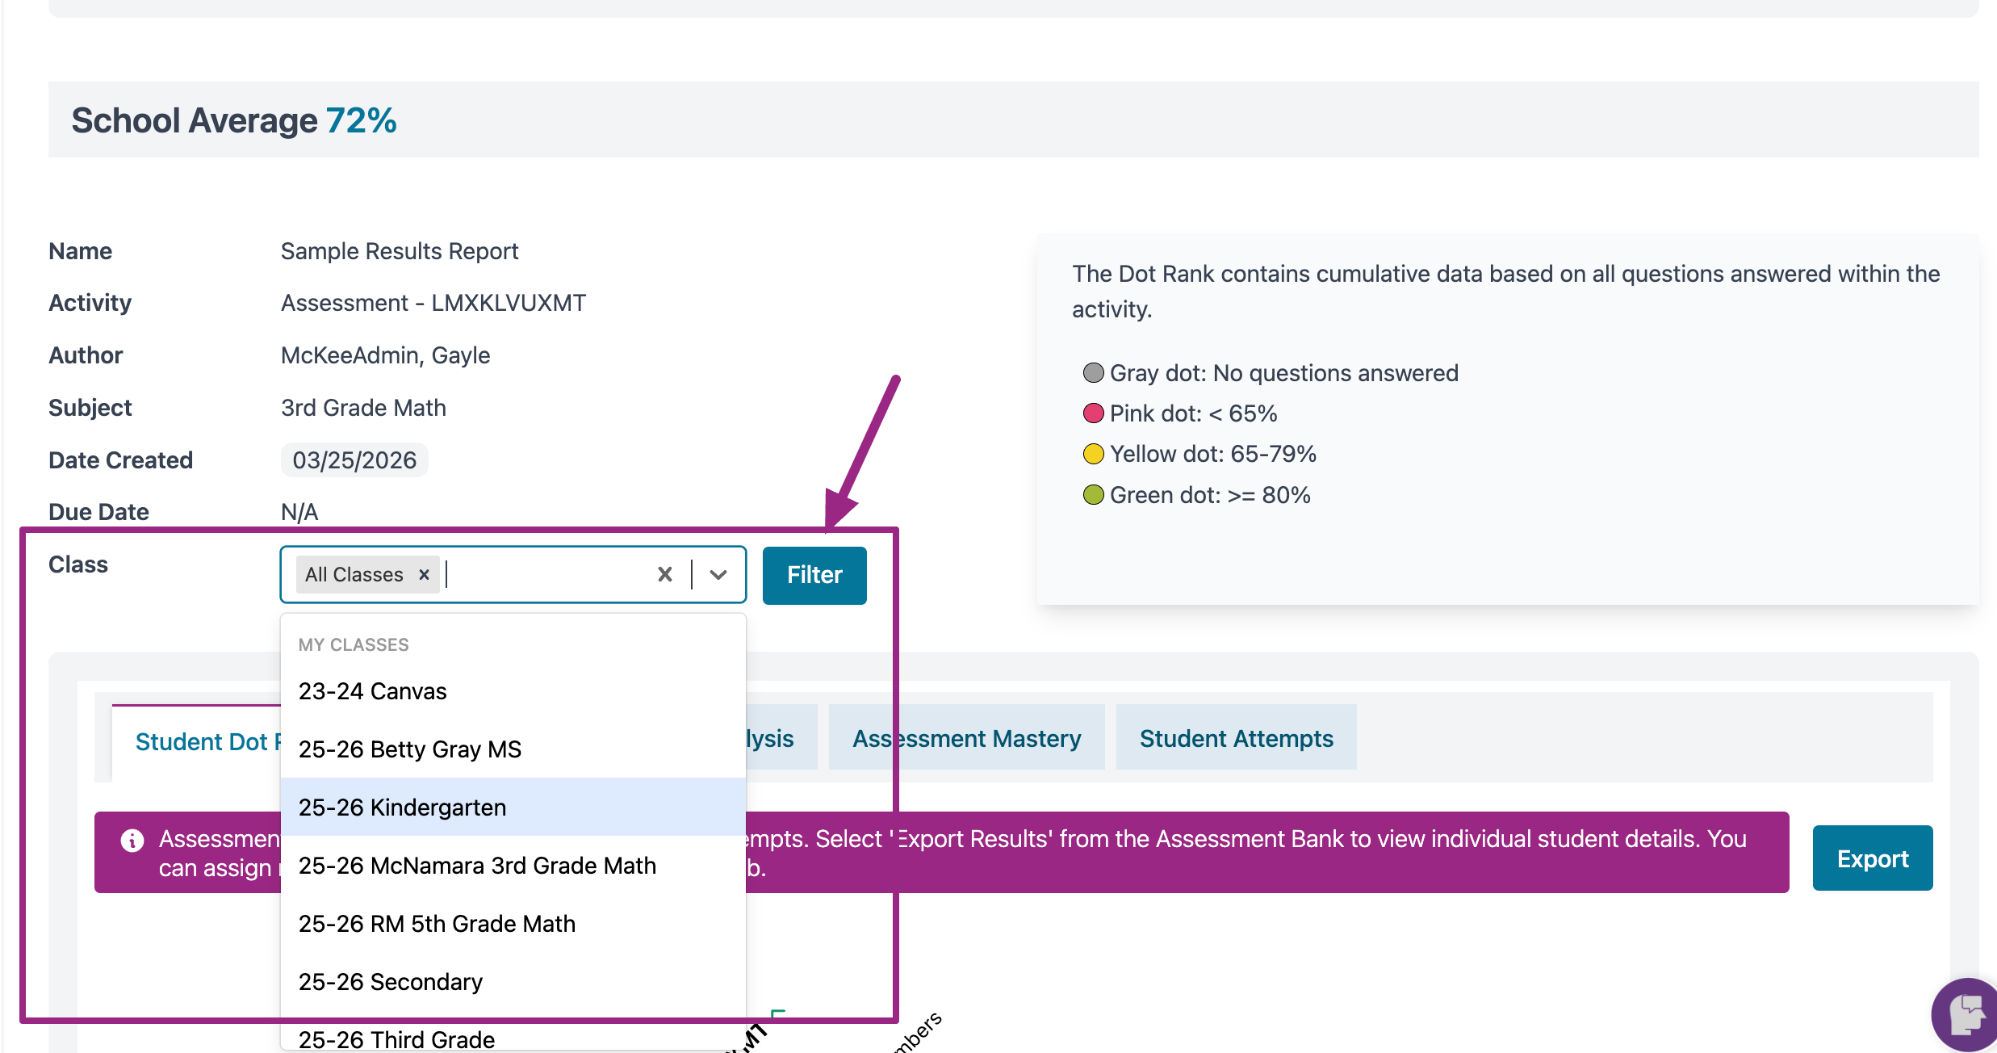Click the gray dot legend swatch

(1093, 373)
